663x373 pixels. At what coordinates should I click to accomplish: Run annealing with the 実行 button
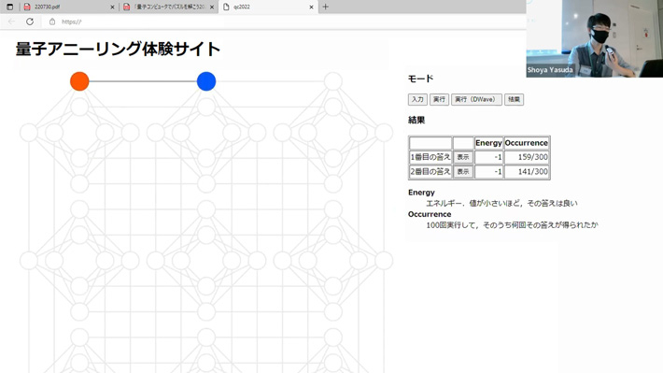[439, 99]
